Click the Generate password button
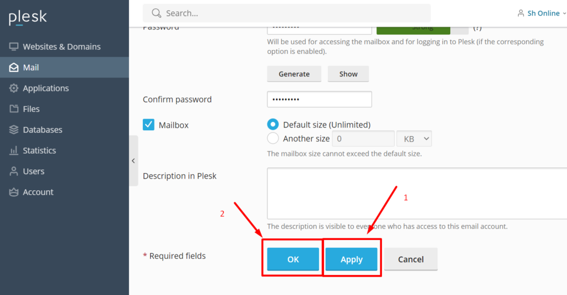The height and width of the screenshot is (295, 567). (294, 74)
